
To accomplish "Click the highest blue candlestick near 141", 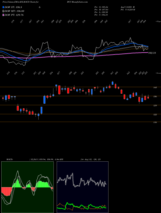I will [x=112, y=83].
